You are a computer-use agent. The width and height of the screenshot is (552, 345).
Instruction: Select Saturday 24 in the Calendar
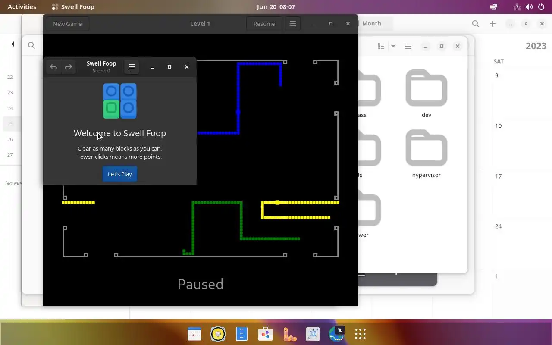click(499, 226)
